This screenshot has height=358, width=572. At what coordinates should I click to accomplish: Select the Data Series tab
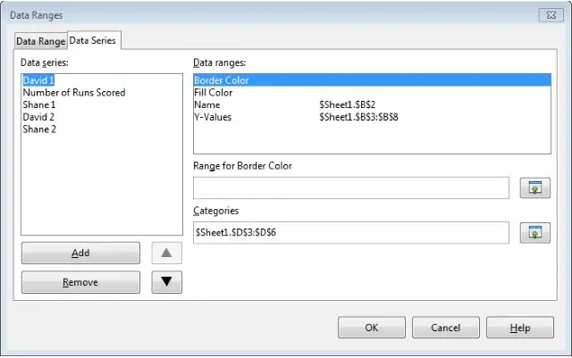pos(93,40)
